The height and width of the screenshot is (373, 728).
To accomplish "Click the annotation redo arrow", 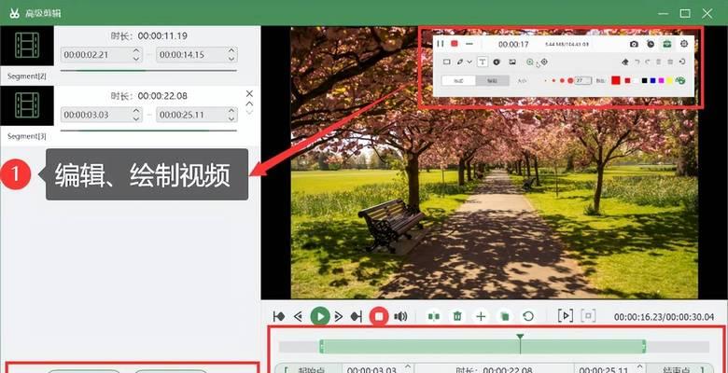I will pyautogui.click(x=648, y=62).
